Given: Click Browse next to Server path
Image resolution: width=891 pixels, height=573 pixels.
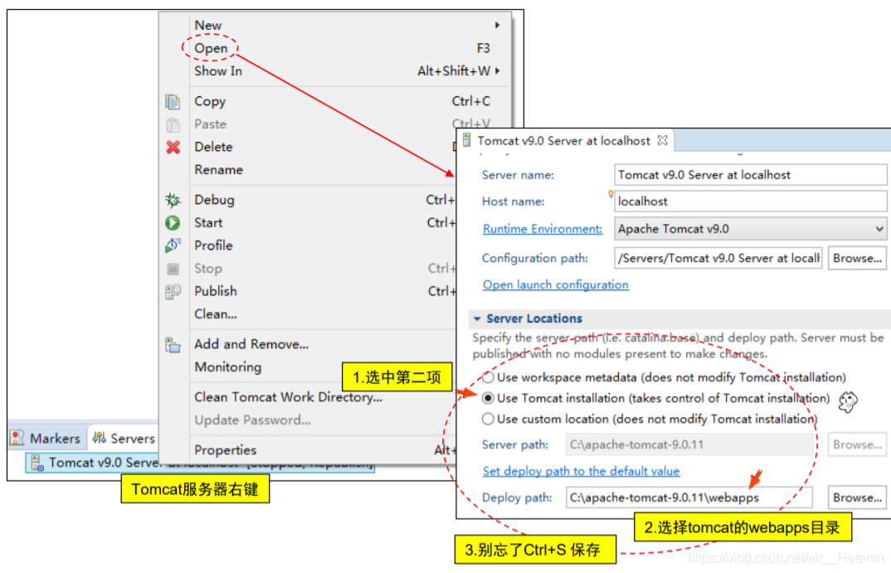Looking at the screenshot, I should [x=857, y=444].
